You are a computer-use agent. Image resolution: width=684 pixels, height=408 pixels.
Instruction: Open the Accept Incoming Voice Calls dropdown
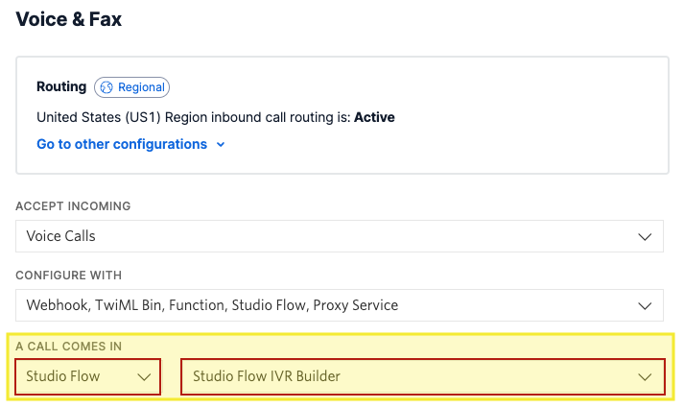tap(340, 236)
